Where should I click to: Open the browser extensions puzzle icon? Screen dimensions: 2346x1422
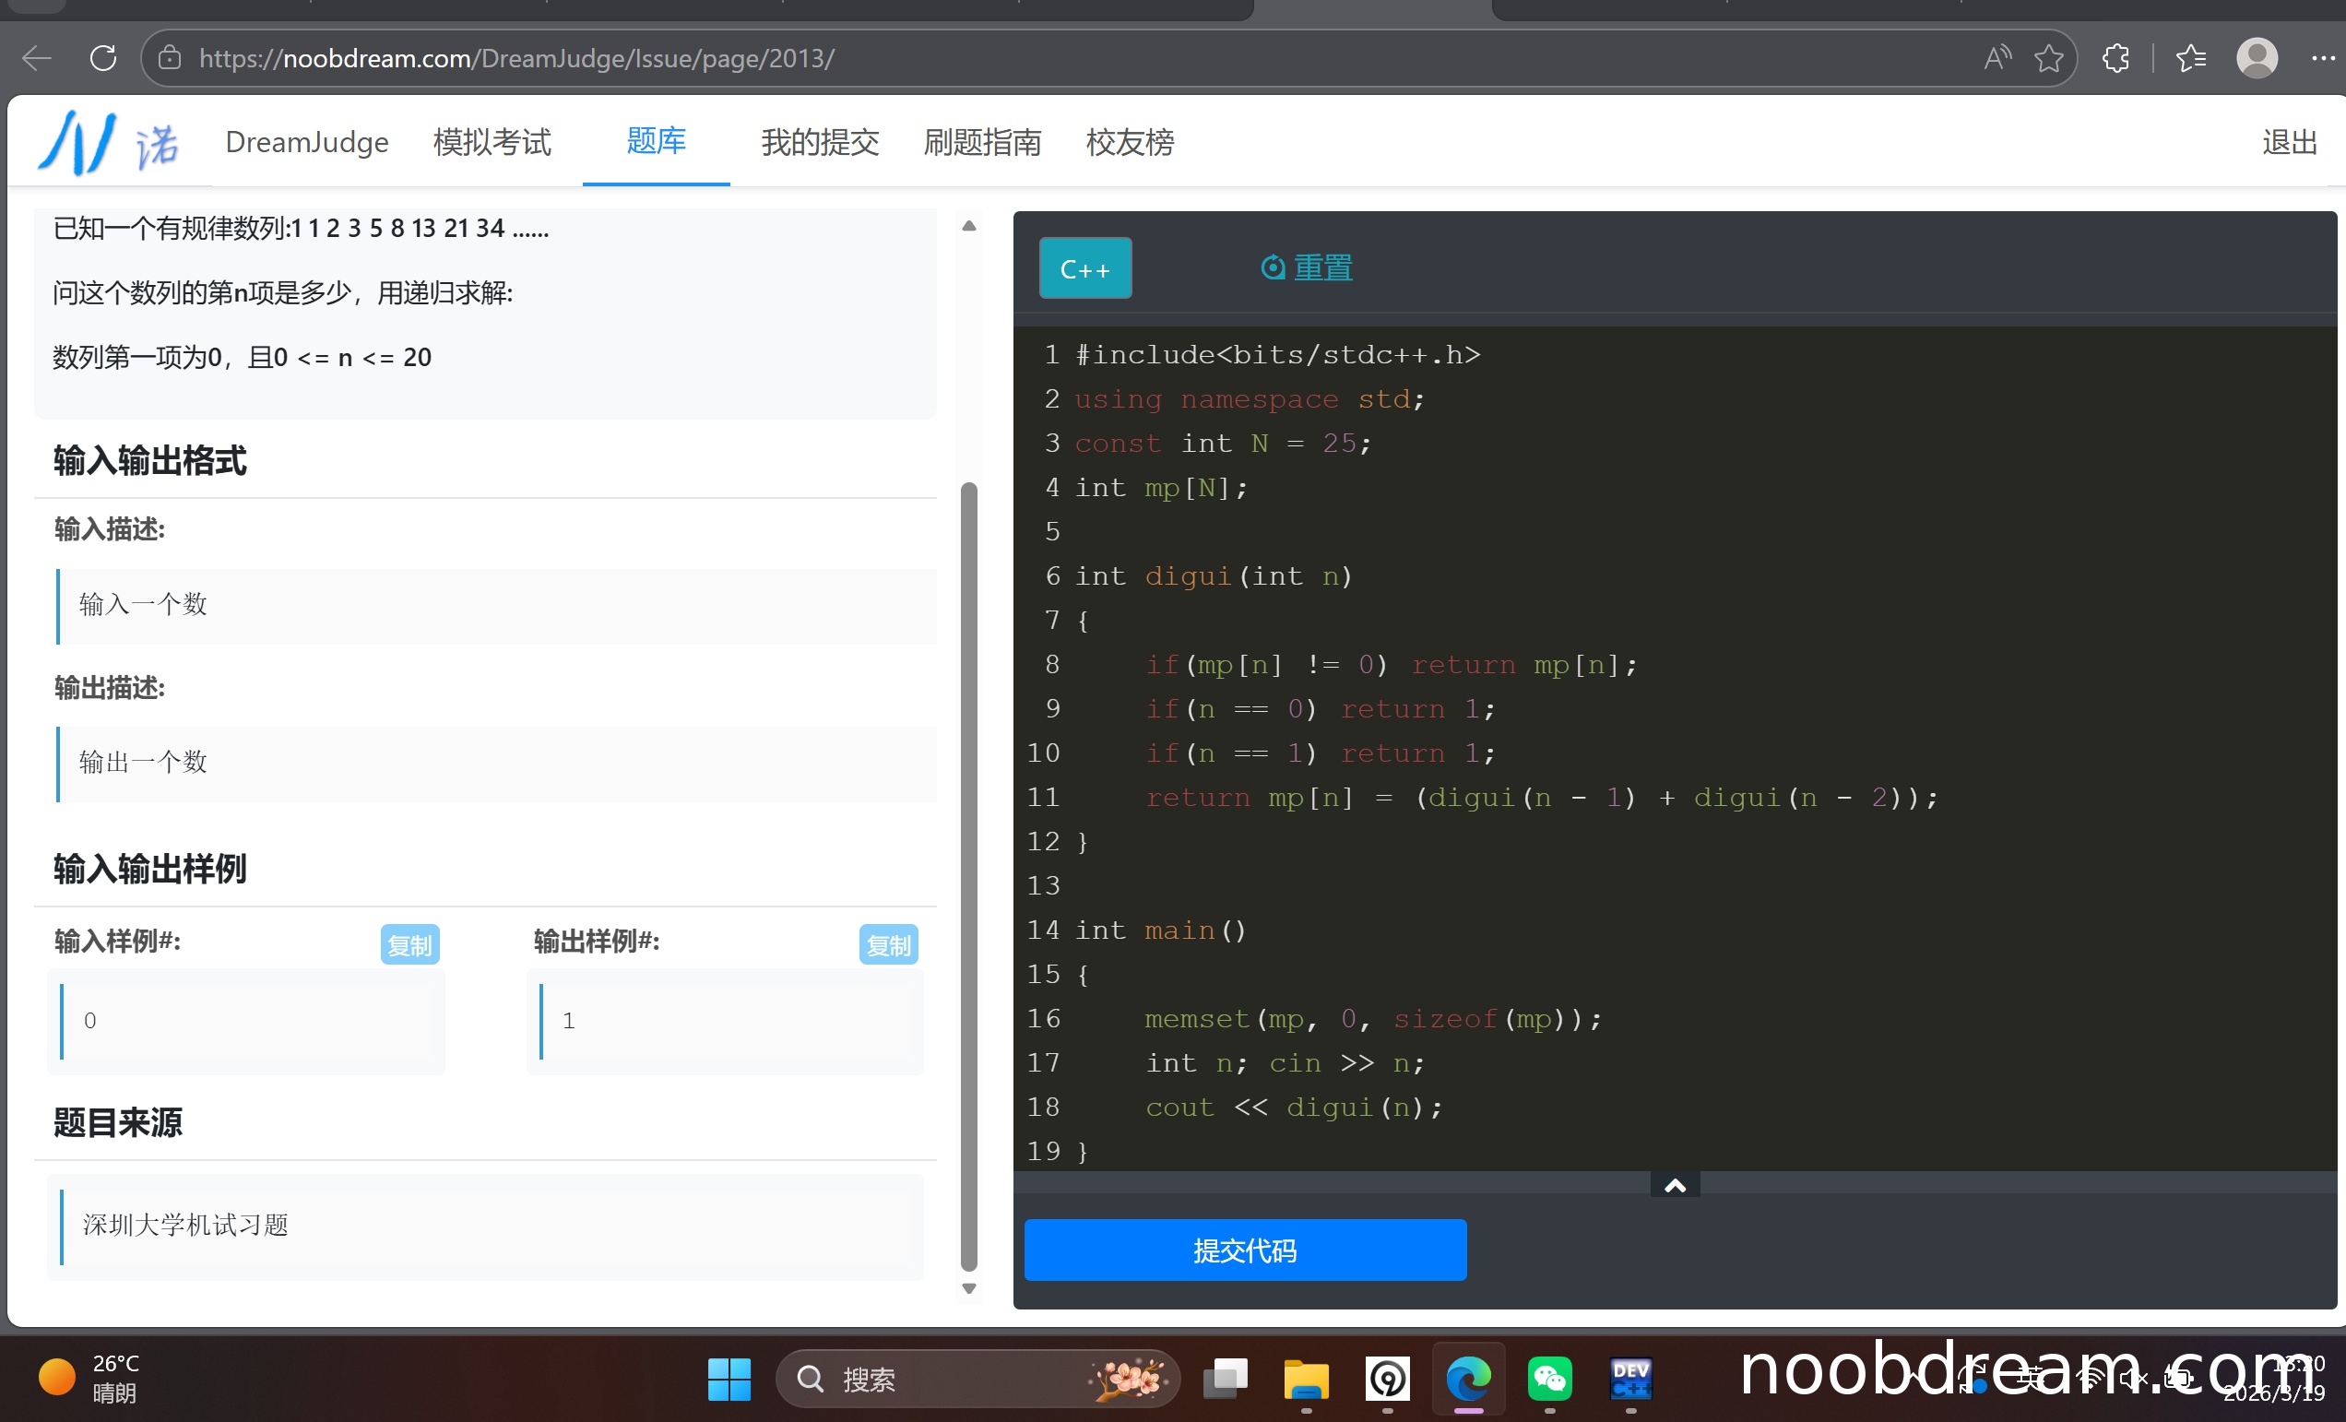2115,58
